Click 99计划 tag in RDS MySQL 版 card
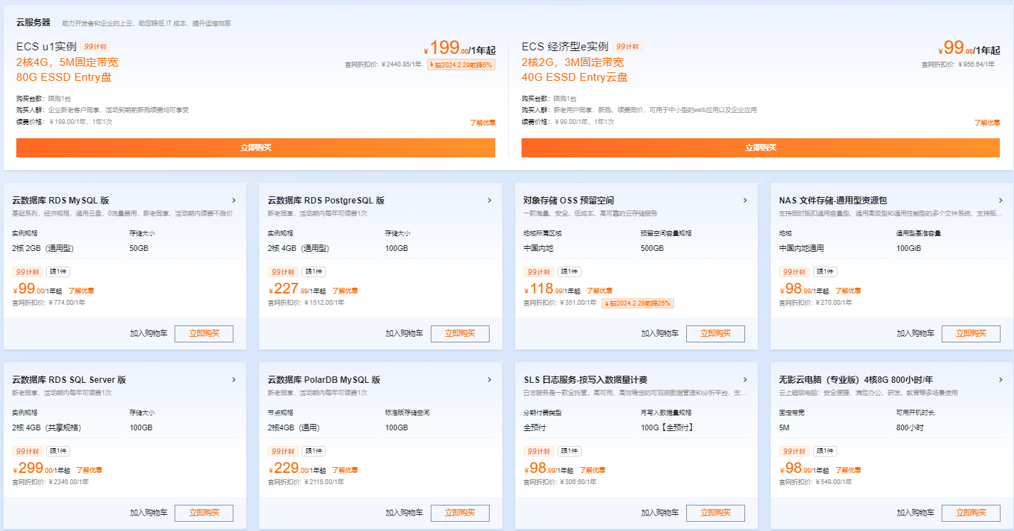The height and width of the screenshot is (531, 1014). (x=27, y=272)
